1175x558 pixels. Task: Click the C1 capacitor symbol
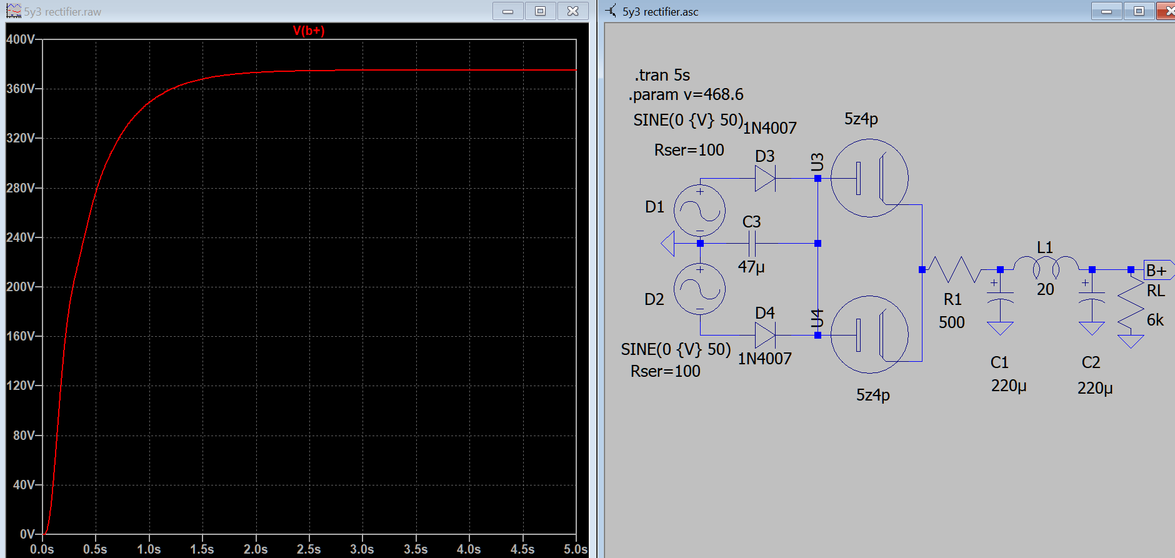coord(1000,296)
